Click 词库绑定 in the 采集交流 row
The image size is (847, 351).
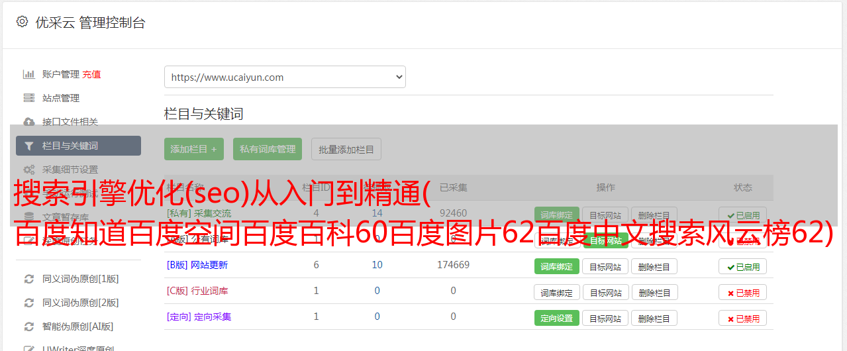[x=556, y=215]
